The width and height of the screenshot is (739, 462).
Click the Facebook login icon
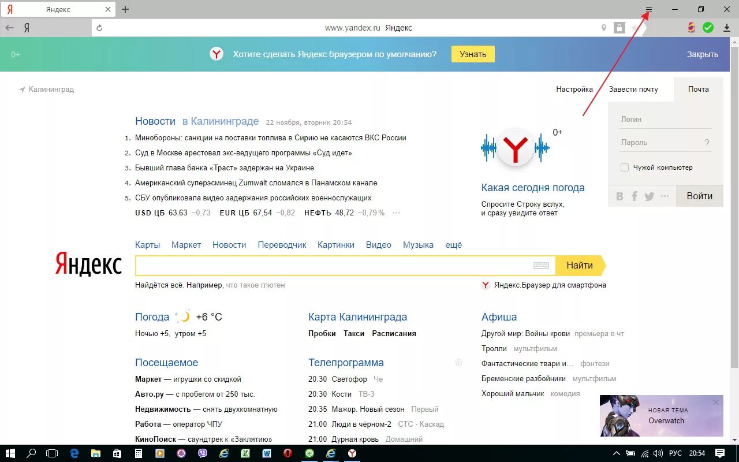click(x=635, y=196)
